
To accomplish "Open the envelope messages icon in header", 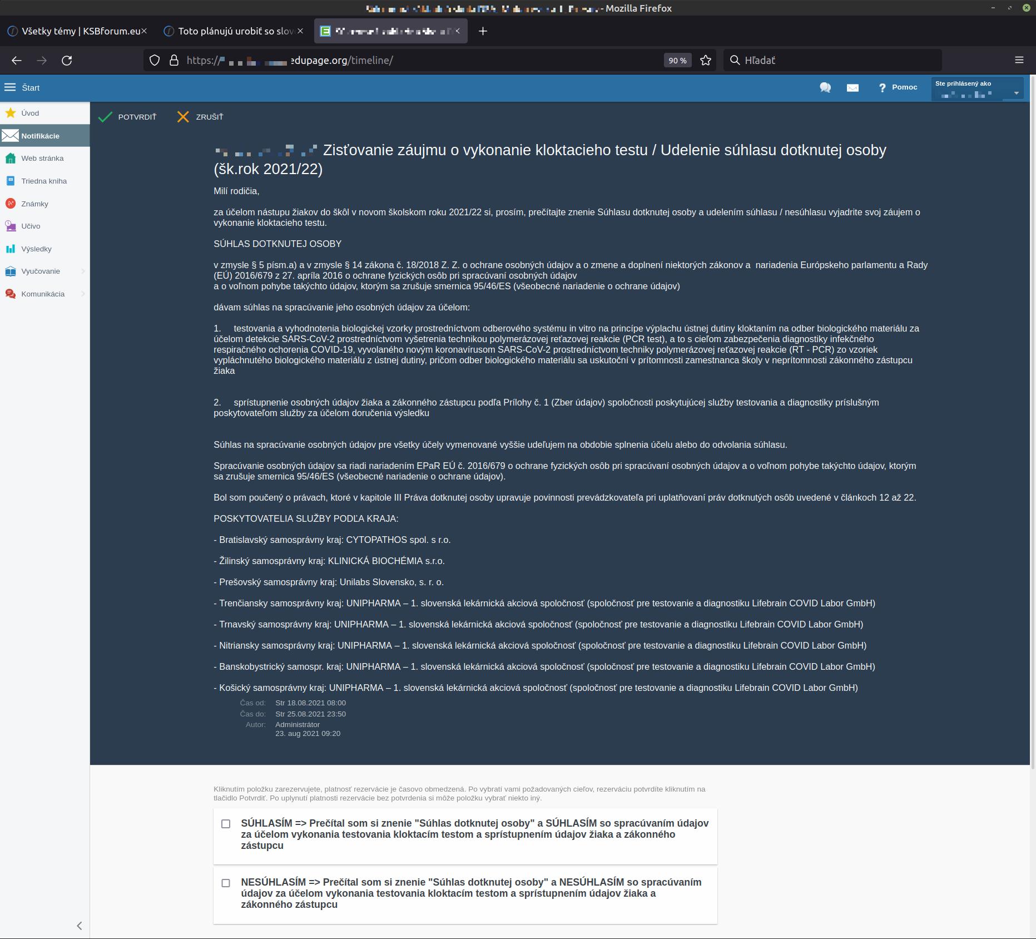I will pyautogui.click(x=852, y=88).
